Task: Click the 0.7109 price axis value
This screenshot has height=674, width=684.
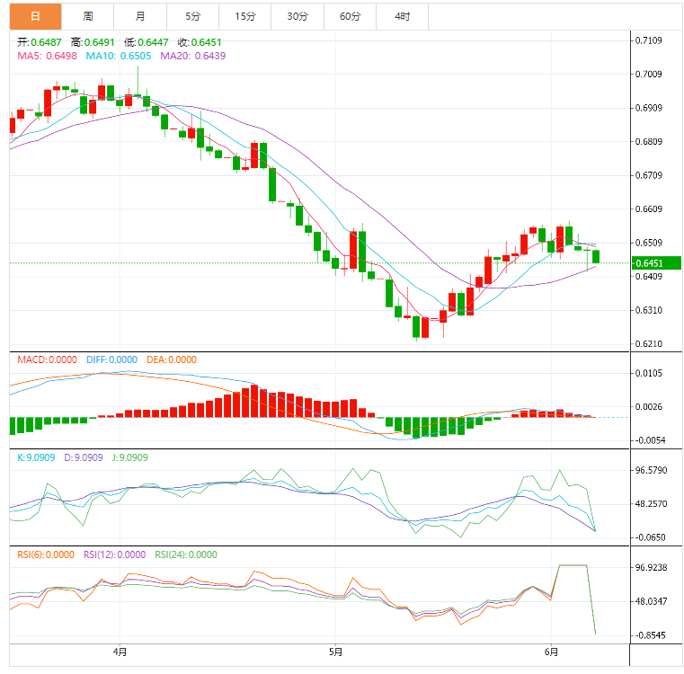Action: (648, 40)
